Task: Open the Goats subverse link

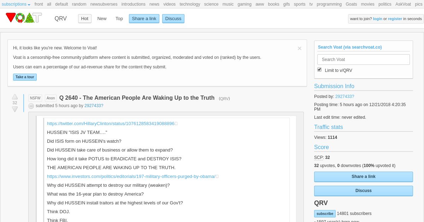Action: point(351,4)
